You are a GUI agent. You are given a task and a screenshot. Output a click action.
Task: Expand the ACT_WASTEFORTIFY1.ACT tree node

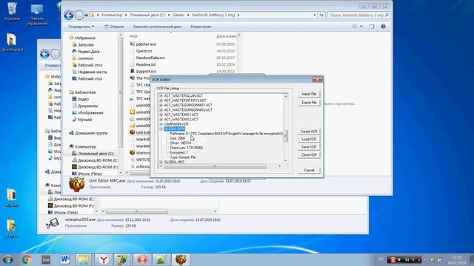coord(161,100)
